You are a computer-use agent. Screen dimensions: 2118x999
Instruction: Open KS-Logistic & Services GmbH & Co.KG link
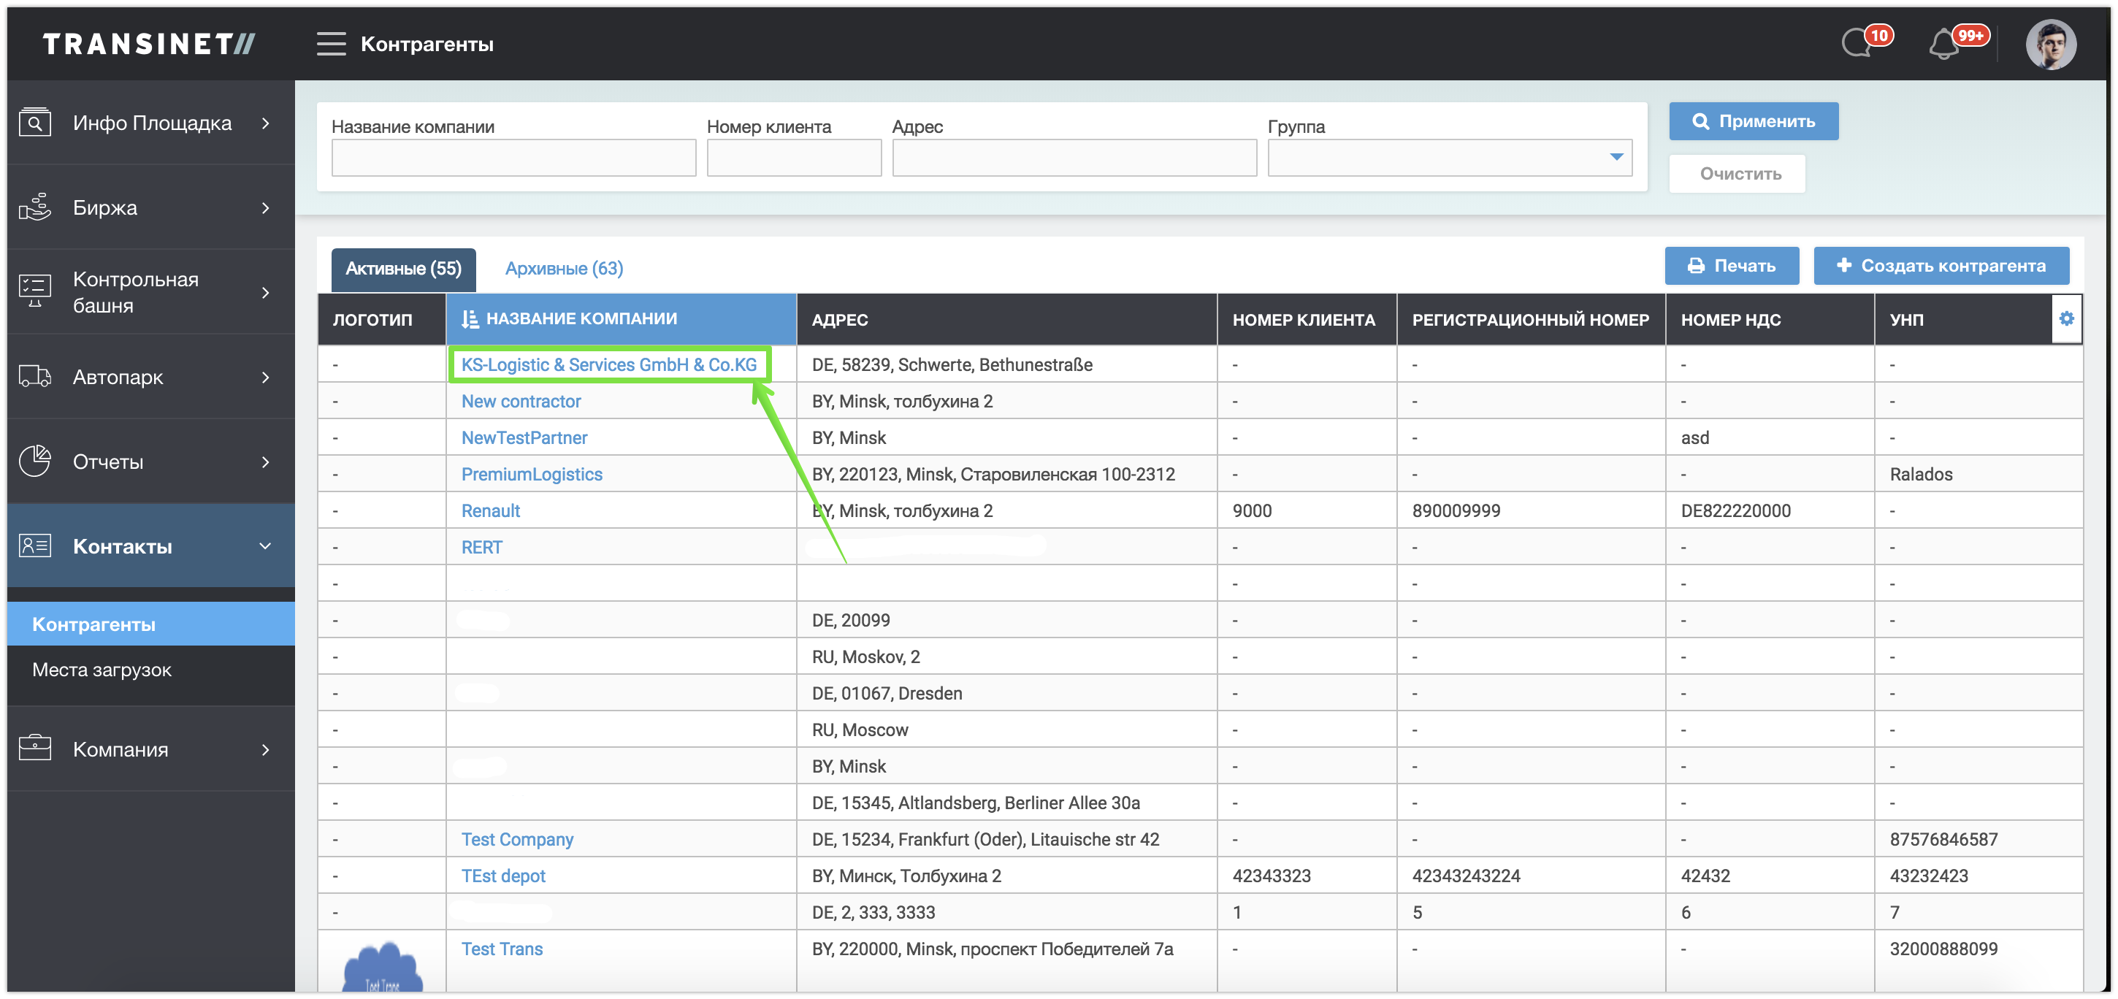(x=608, y=364)
